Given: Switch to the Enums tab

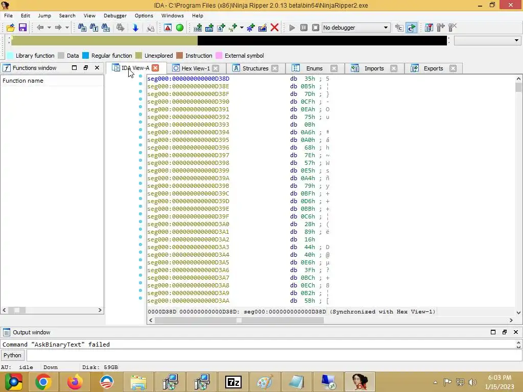Looking at the screenshot, I should [314, 68].
